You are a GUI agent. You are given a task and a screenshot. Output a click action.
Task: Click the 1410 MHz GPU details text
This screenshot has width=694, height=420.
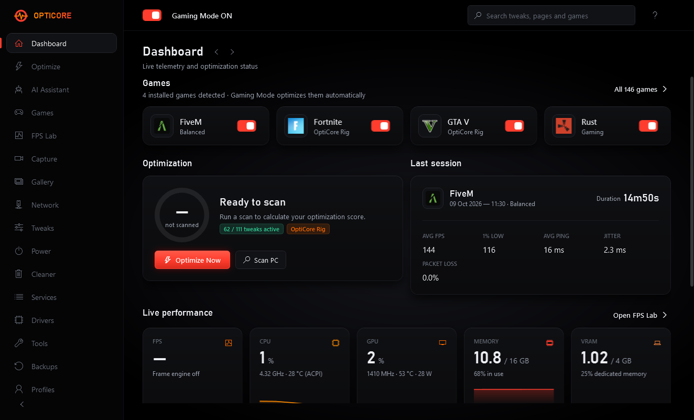(x=399, y=374)
